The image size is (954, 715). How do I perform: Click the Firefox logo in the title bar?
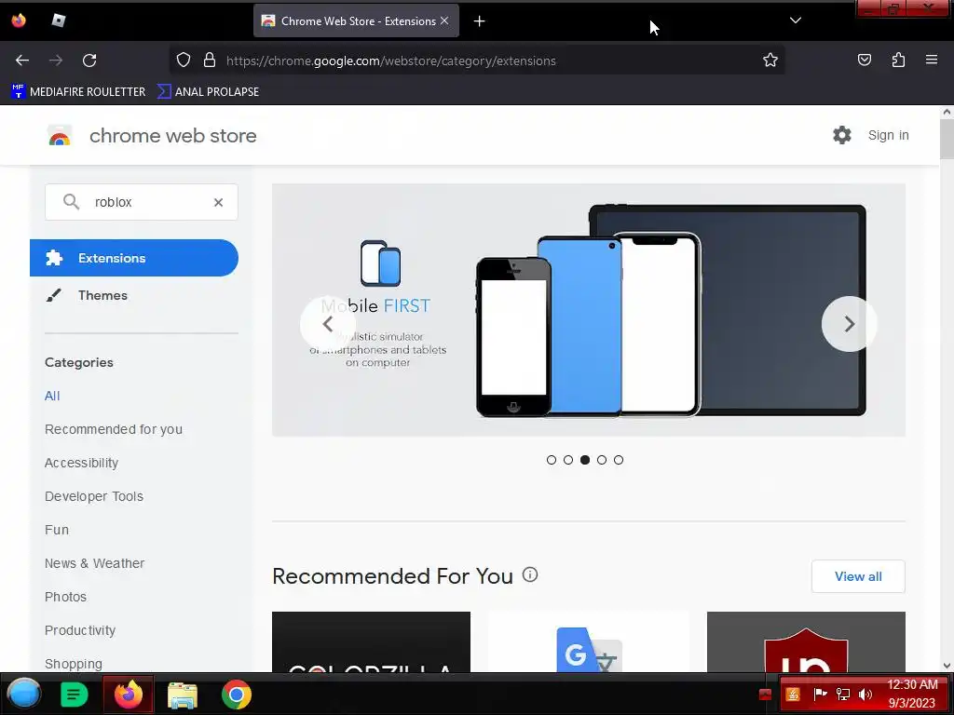pos(19,20)
